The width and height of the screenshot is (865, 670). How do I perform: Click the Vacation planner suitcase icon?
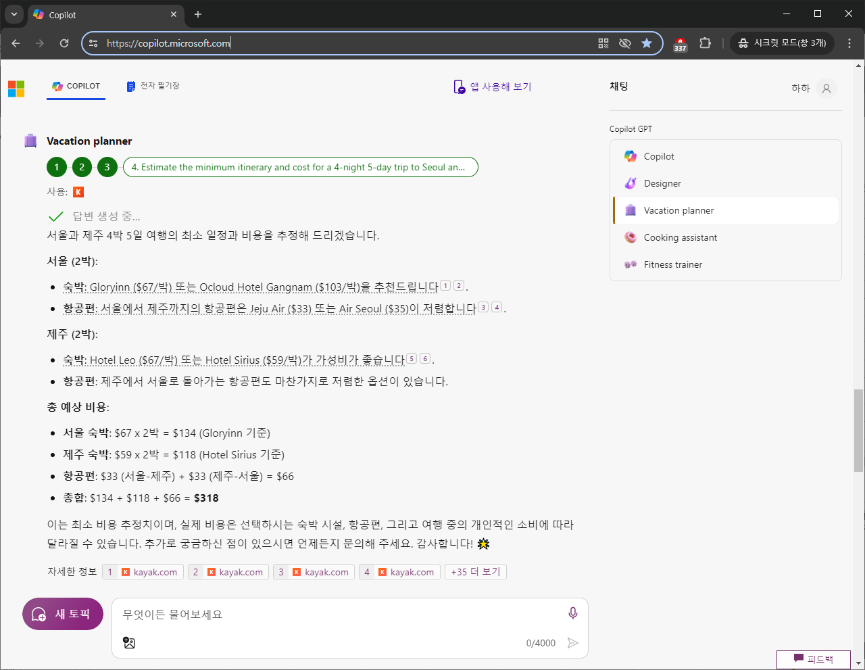(x=30, y=141)
